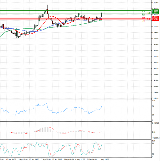Click the stochastic 20 level label

[153, 154]
